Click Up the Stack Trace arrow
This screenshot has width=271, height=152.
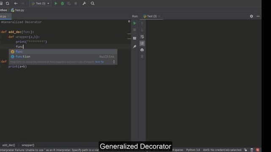142,23
